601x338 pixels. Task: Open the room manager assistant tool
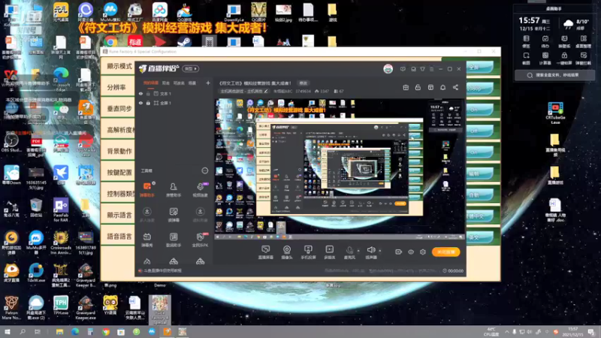174,189
